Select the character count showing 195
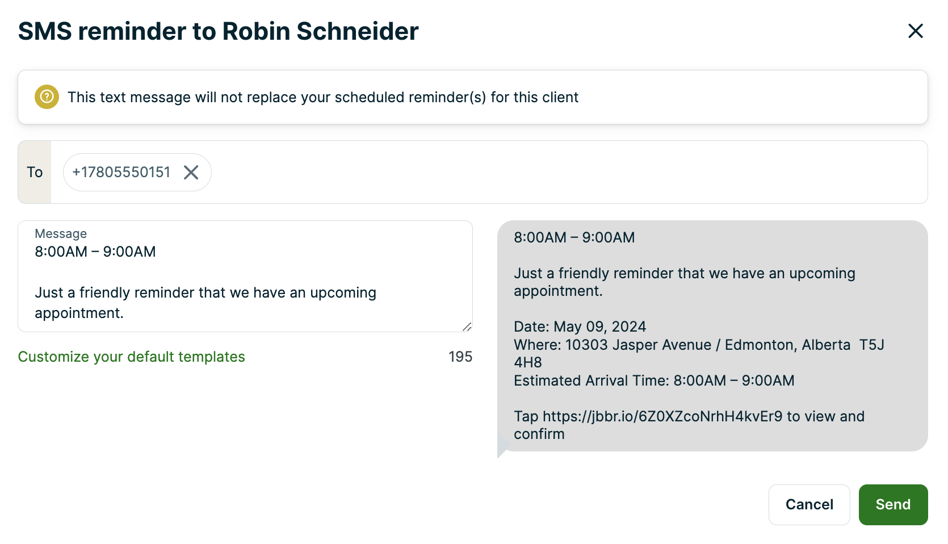 [460, 357]
